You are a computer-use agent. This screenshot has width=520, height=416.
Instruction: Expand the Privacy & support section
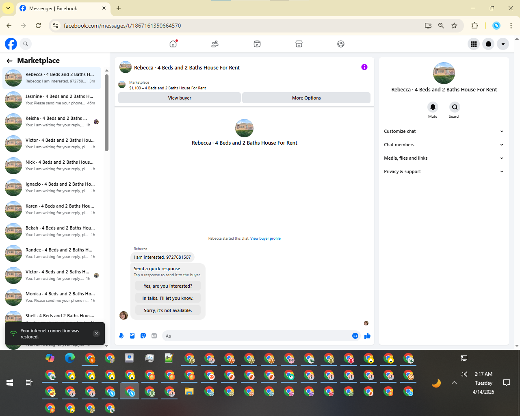444,171
